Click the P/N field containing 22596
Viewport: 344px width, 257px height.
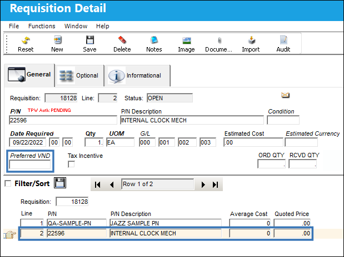pos(63,120)
